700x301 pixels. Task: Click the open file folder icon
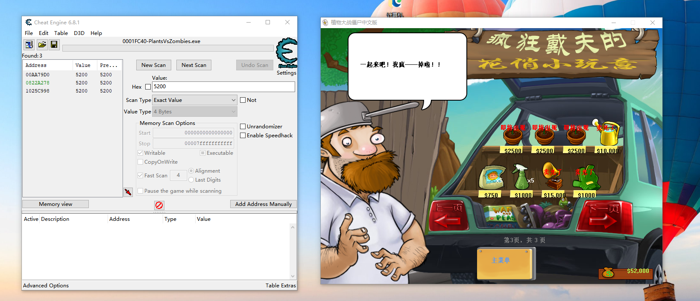point(42,44)
